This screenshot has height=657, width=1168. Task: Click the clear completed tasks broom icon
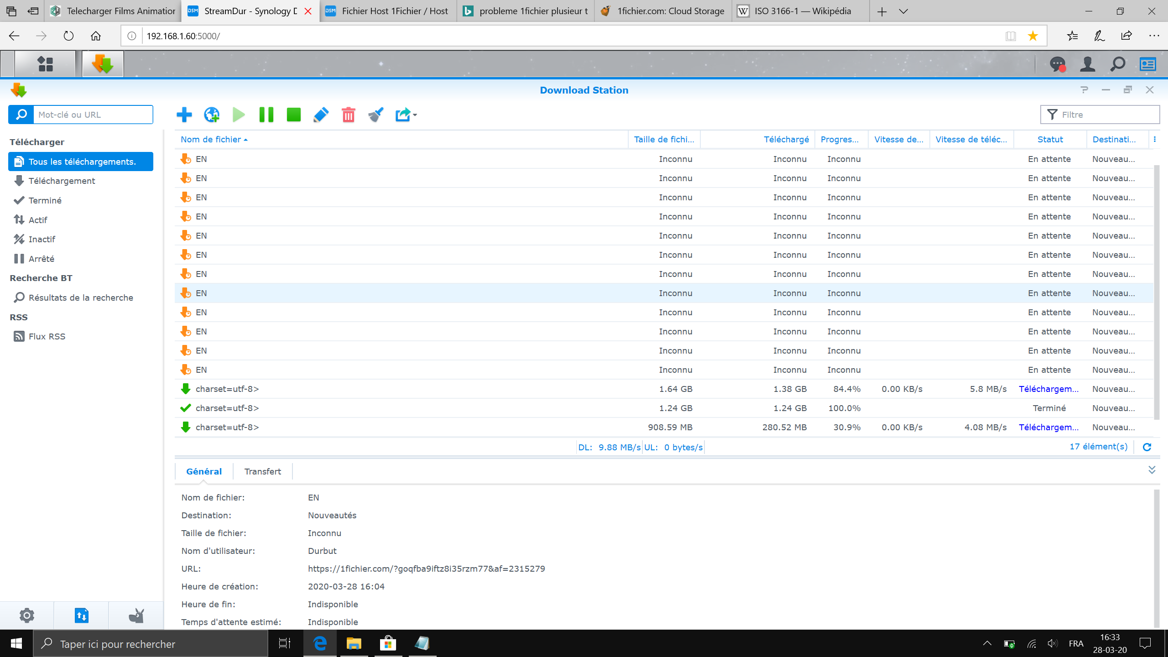[375, 115]
